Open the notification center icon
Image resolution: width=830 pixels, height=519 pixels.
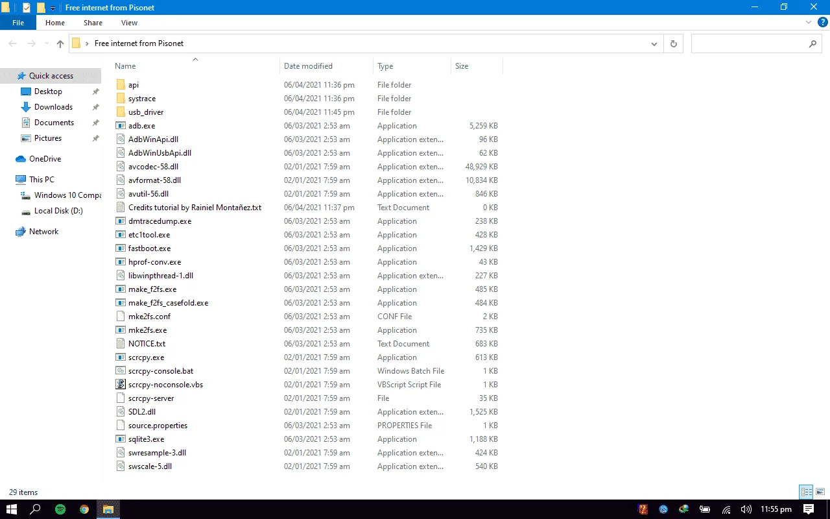809,509
